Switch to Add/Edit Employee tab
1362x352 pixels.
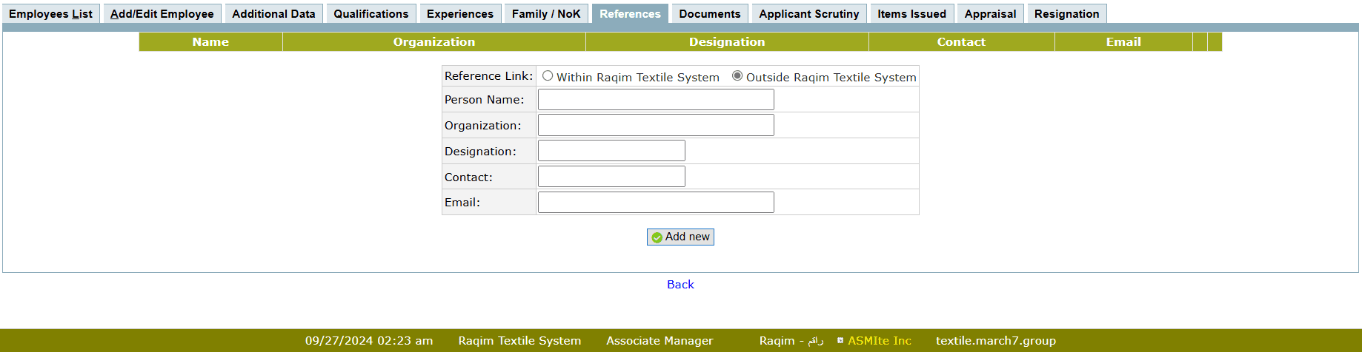pyautogui.click(x=162, y=14)
